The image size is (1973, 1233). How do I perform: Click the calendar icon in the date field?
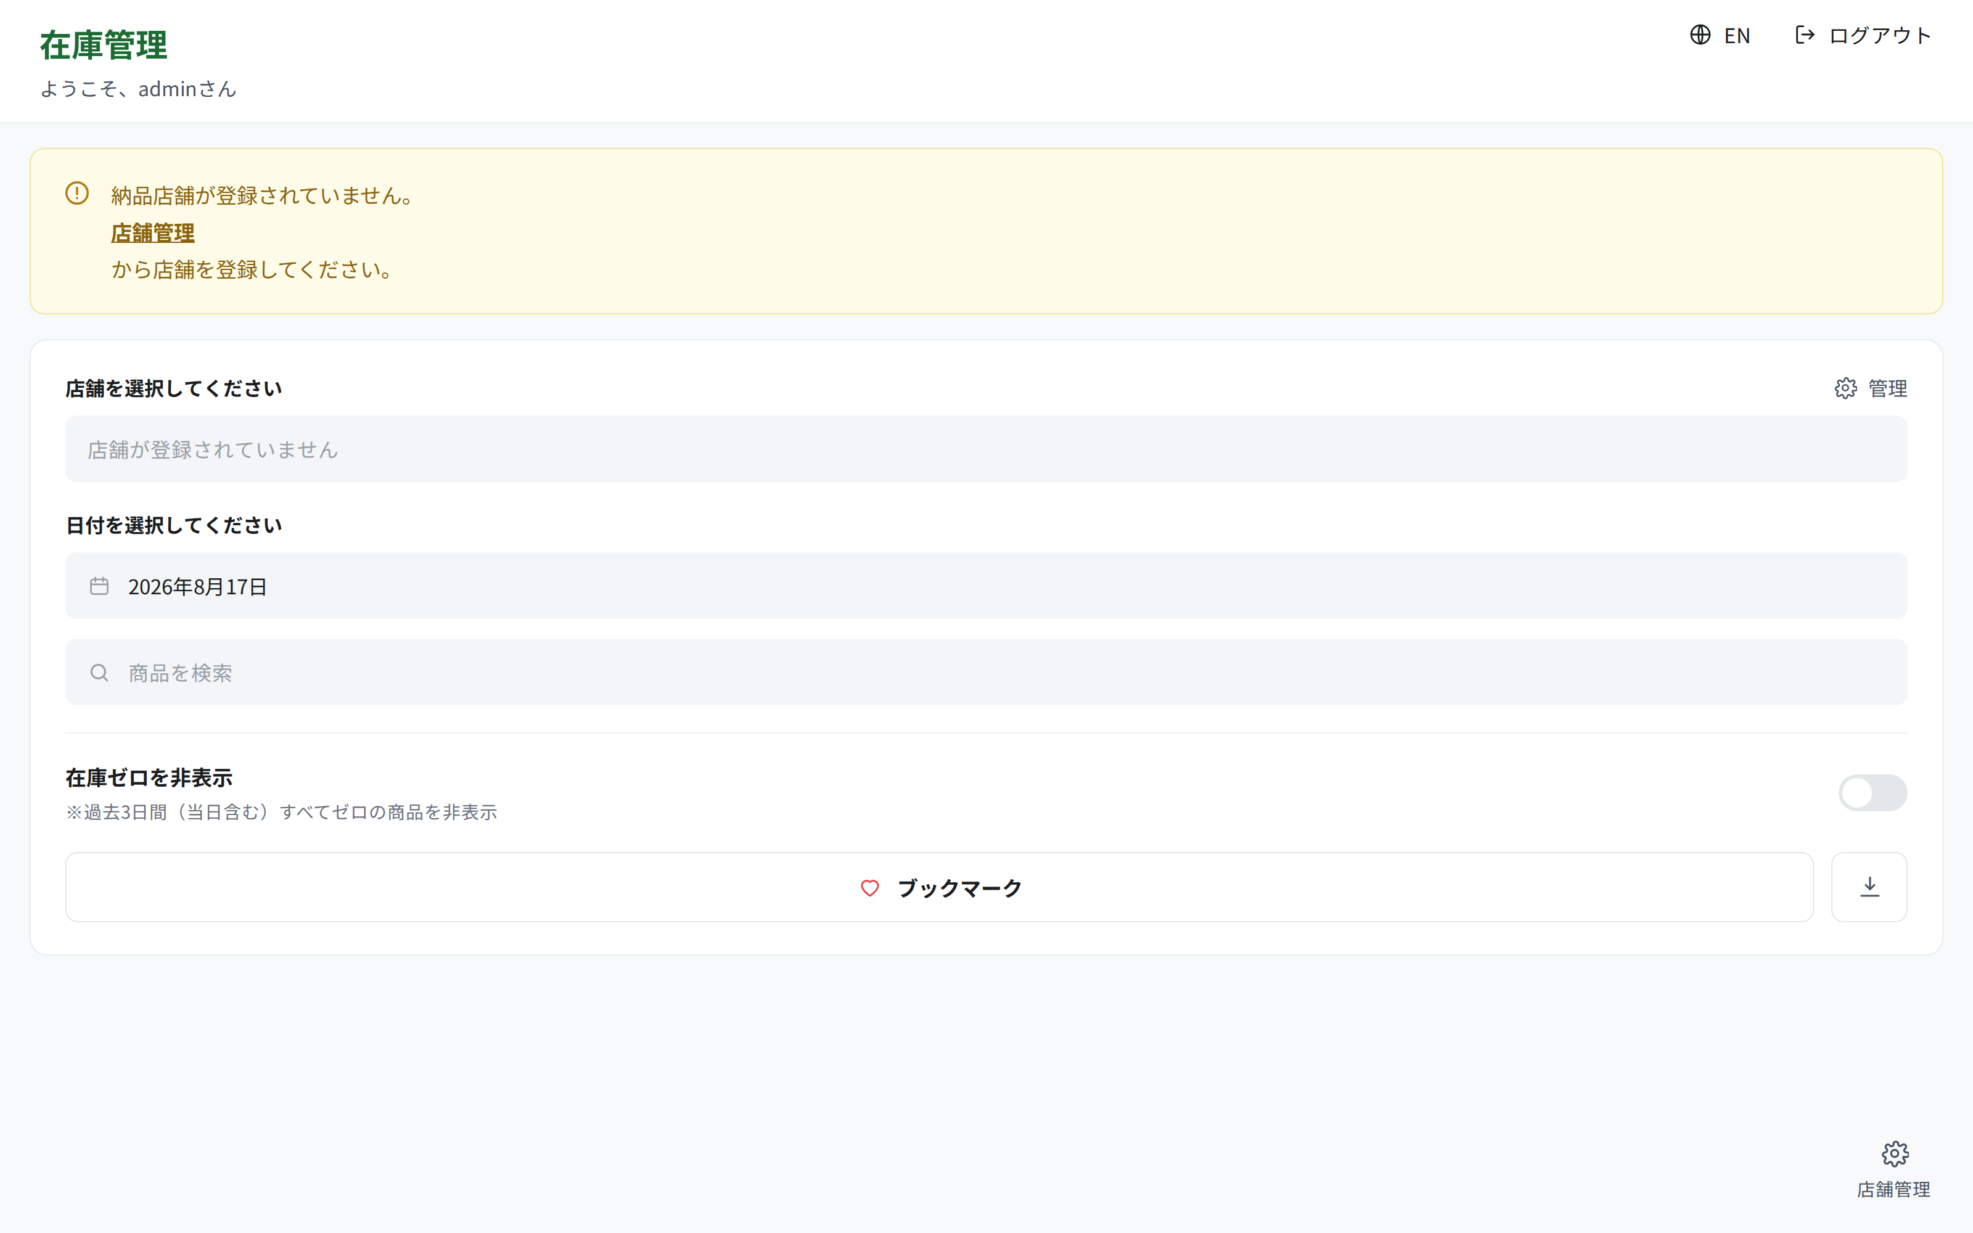click(x=99, y=586)
